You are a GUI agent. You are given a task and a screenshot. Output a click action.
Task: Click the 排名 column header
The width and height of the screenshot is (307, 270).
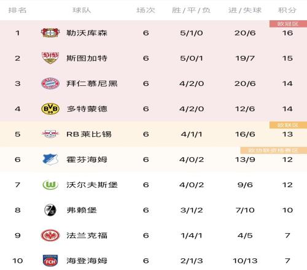tap(17, 10)
